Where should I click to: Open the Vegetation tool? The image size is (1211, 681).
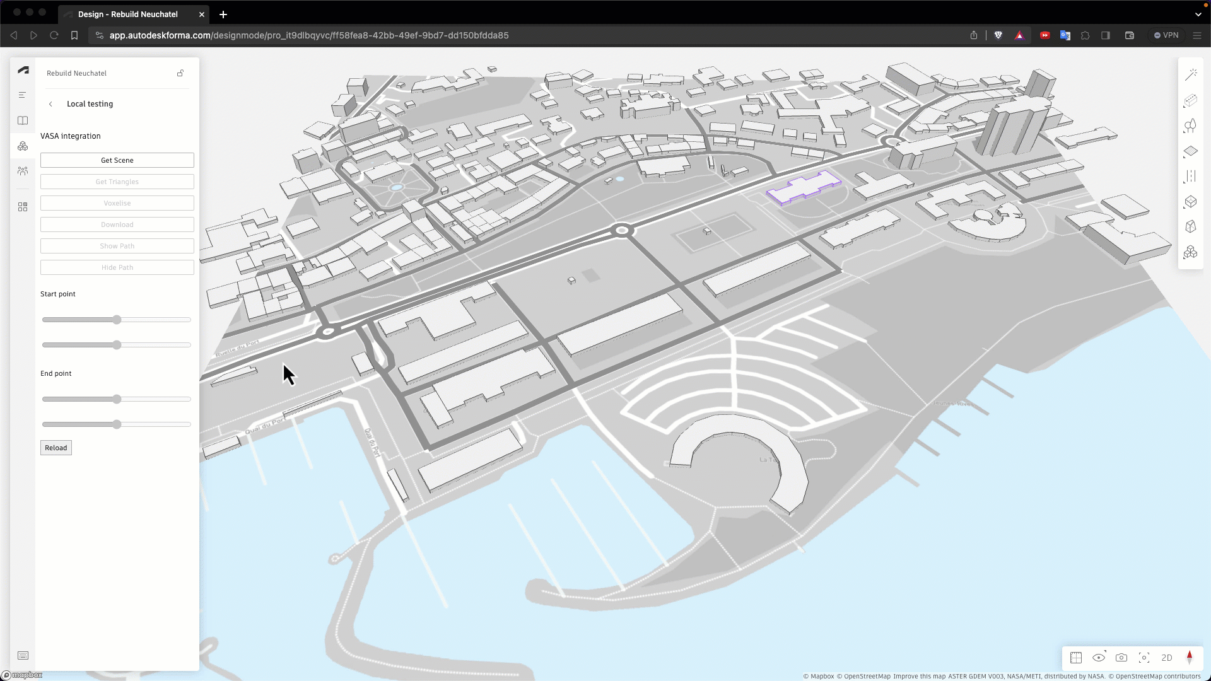[x=1191, y=125]
